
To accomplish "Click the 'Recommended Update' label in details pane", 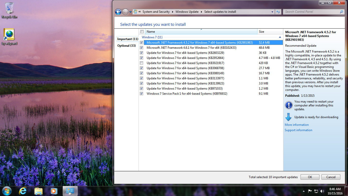I will tap(301, 46).
